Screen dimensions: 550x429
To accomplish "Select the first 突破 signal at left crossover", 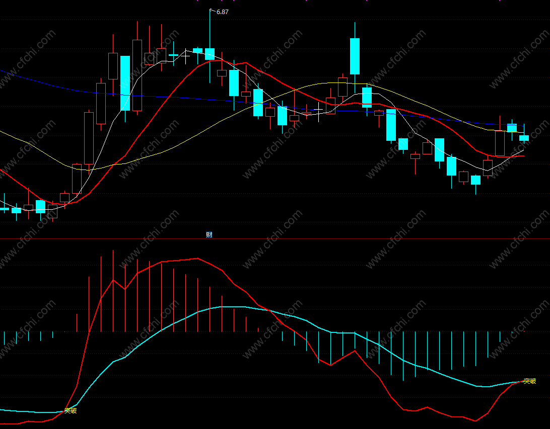I will (71, 411).
